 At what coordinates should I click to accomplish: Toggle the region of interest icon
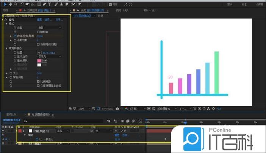pos(149,109)
